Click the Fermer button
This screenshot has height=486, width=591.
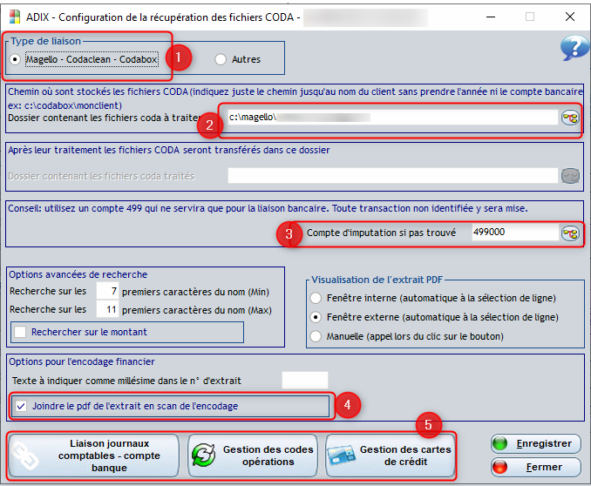[535, 467]
